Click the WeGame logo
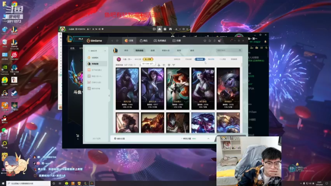Image resolution: width=331 pixels, height=186 pixels. click(x=94, y=41)
